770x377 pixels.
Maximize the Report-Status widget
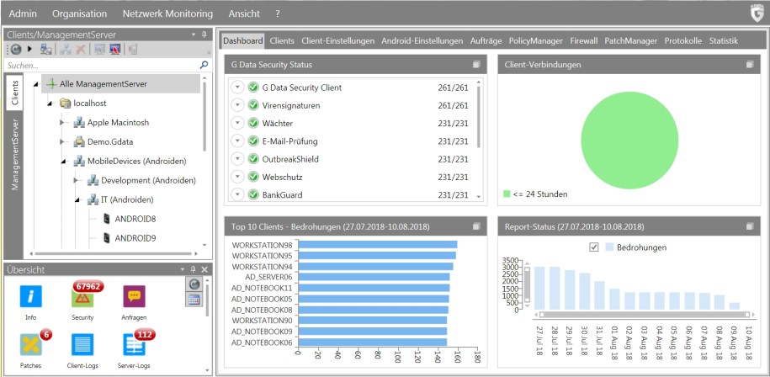(x=749, y=226)
